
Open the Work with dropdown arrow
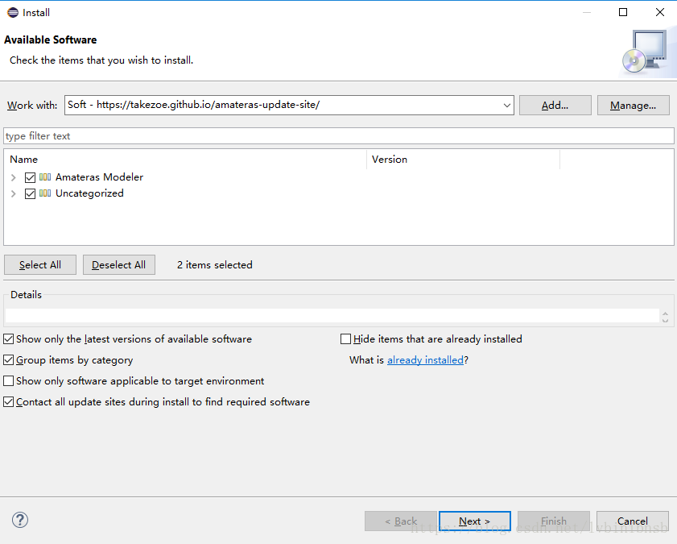pos(507,106)
